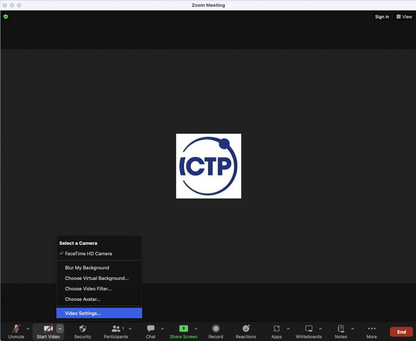Click the Security shield icon

point(82,329)
